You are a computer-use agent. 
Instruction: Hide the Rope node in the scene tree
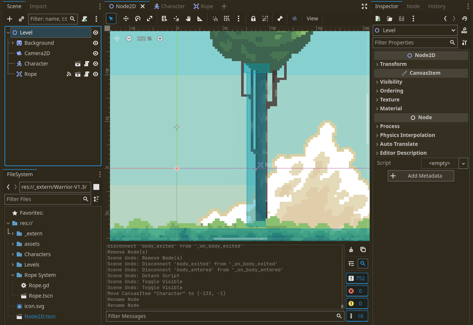click(x=96, y=74)
